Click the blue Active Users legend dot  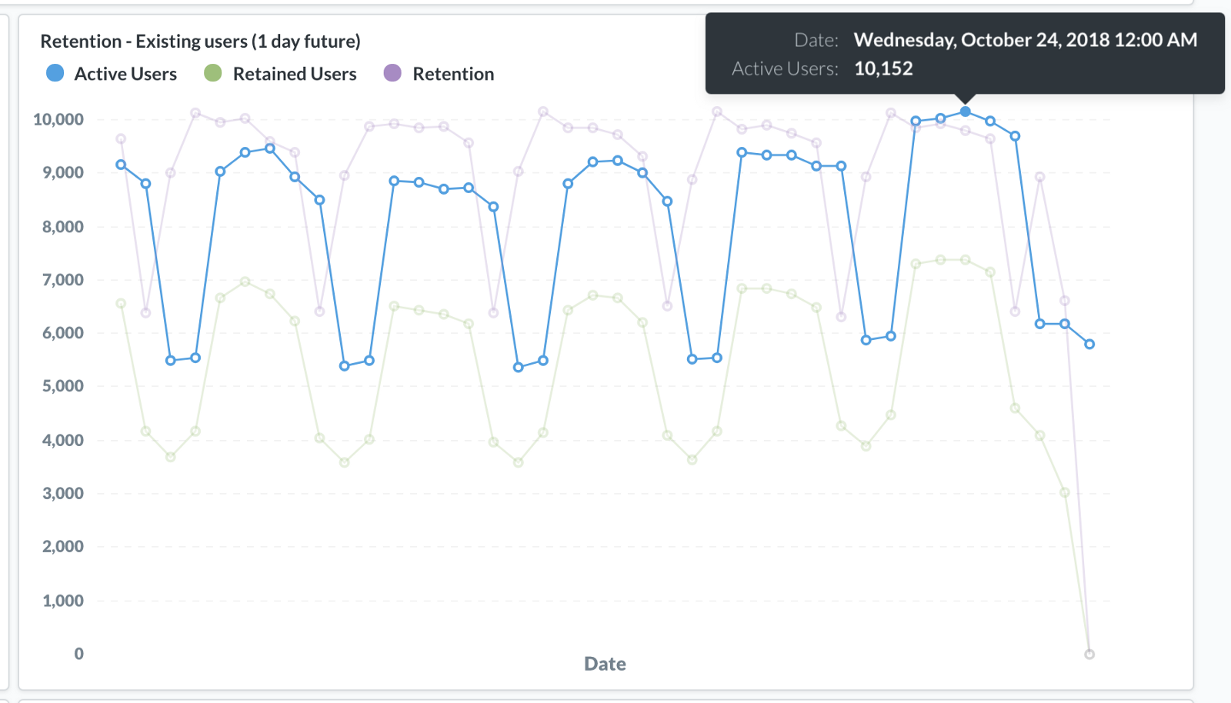pos(55,73)
